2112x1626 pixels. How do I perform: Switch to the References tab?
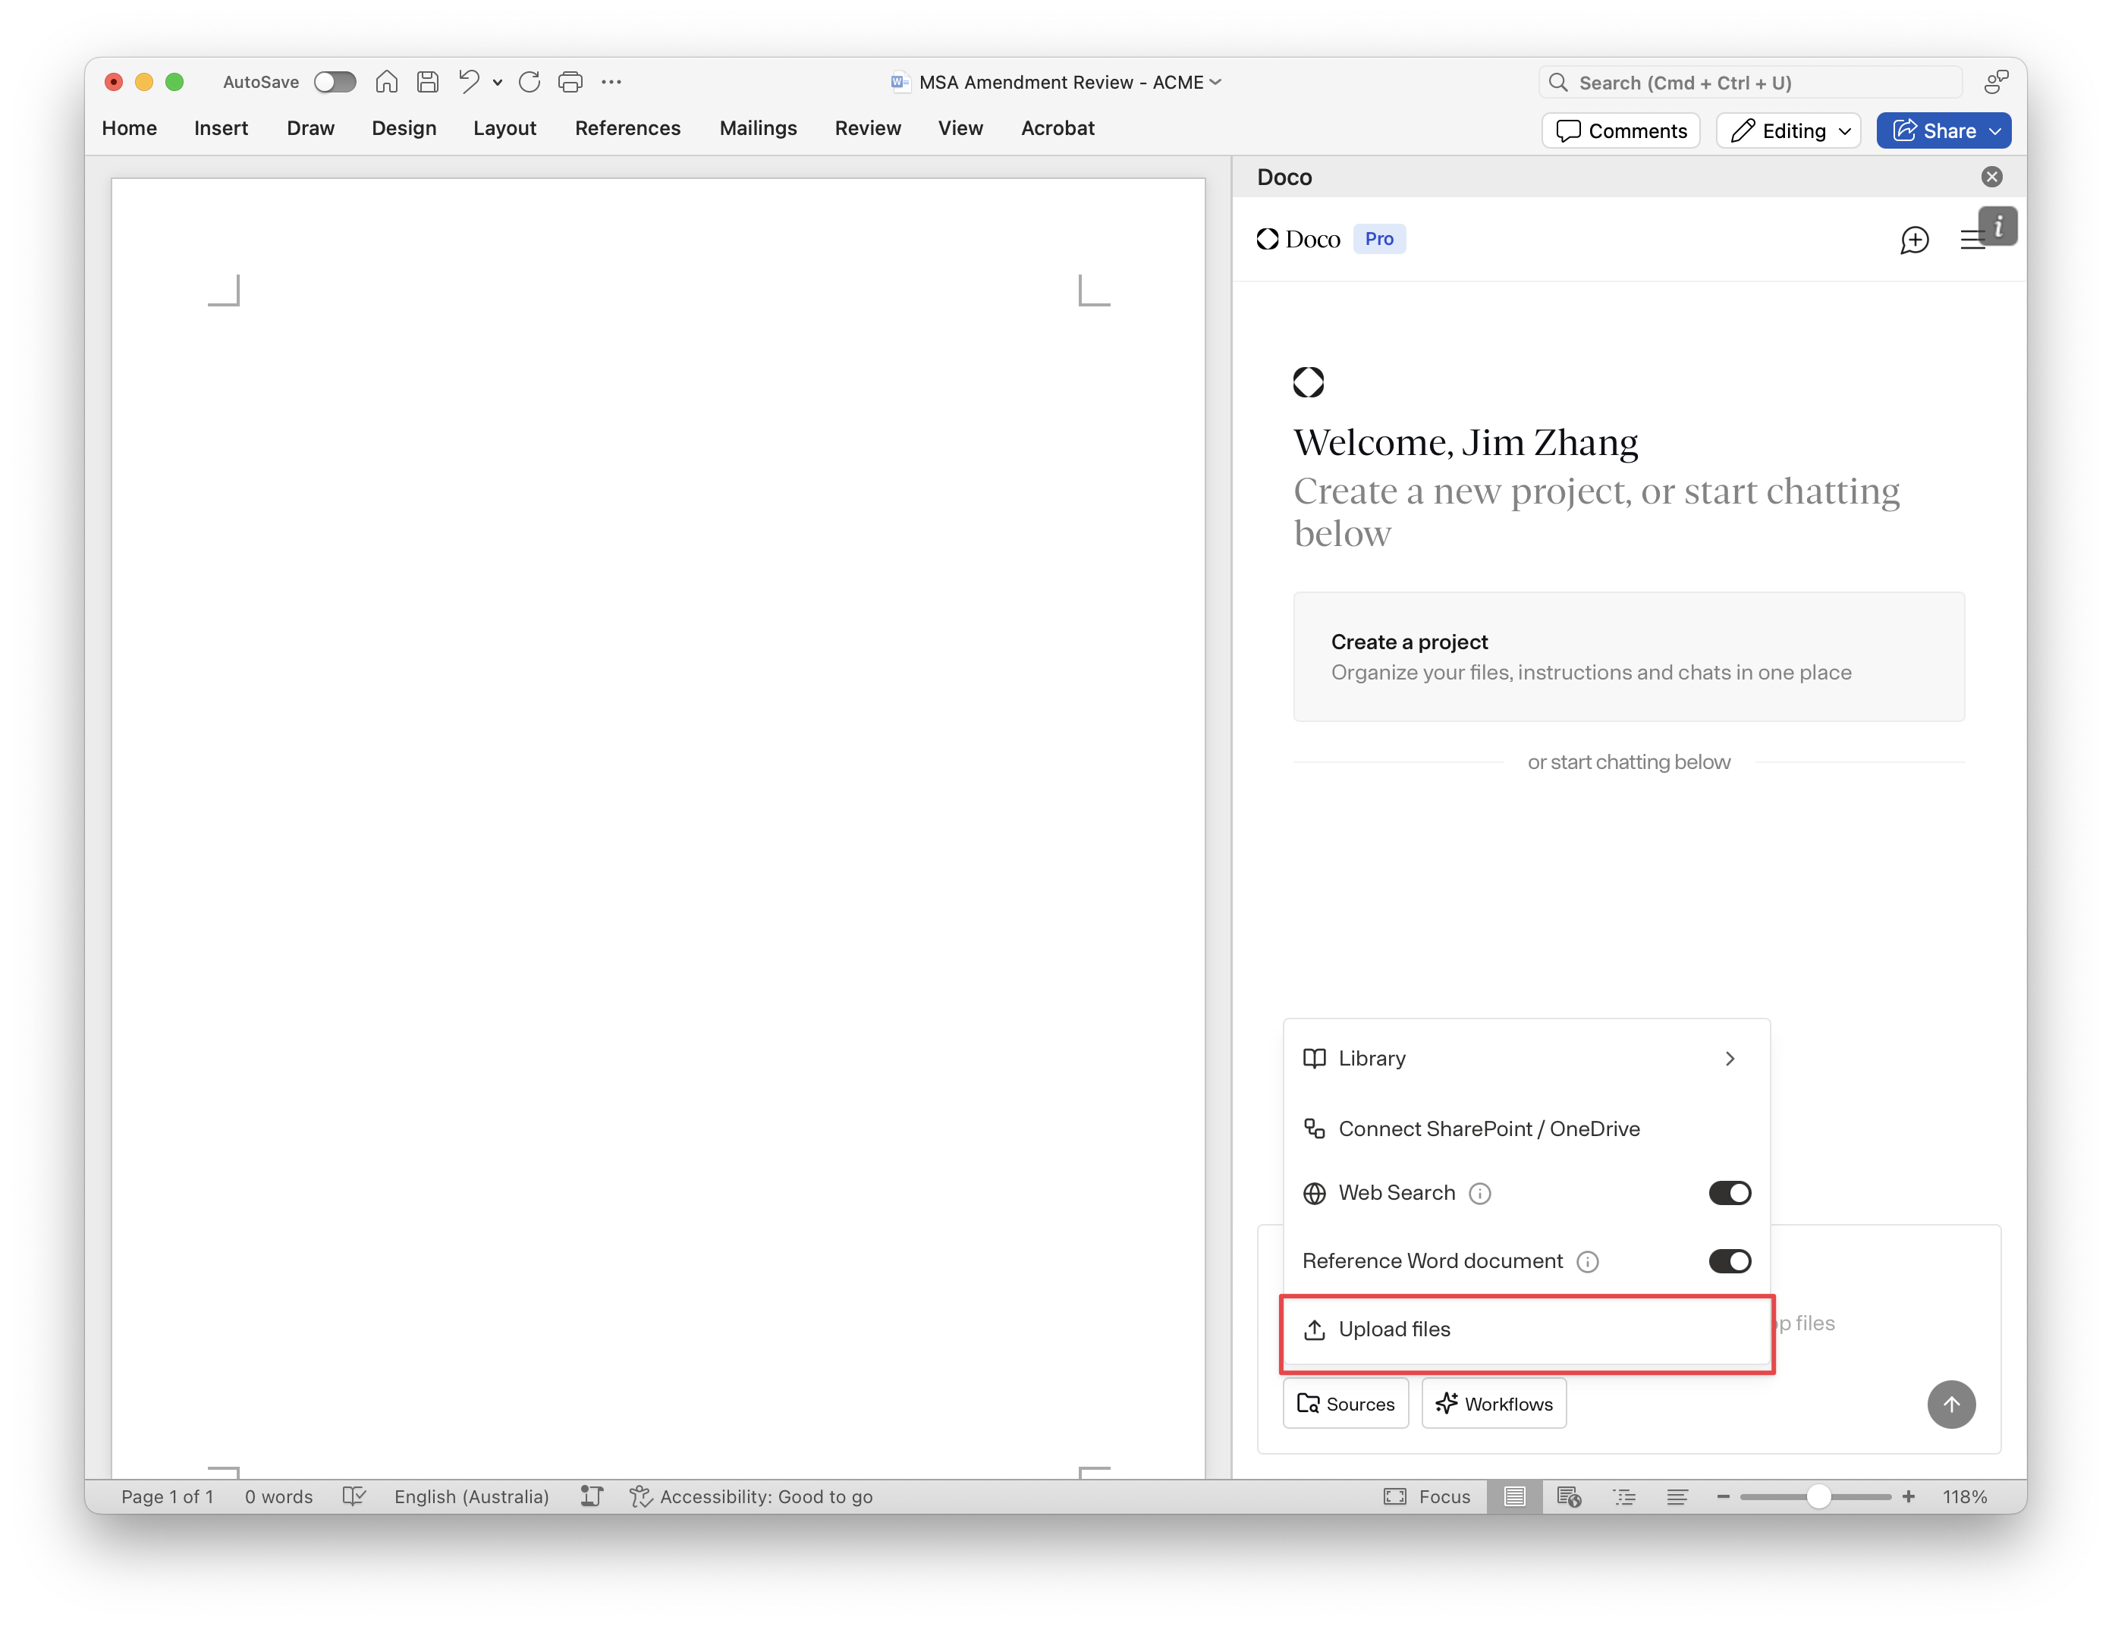(627, 127)
